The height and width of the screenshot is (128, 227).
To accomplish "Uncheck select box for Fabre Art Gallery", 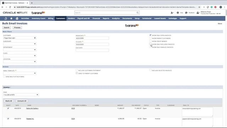I will coord(8,108).
